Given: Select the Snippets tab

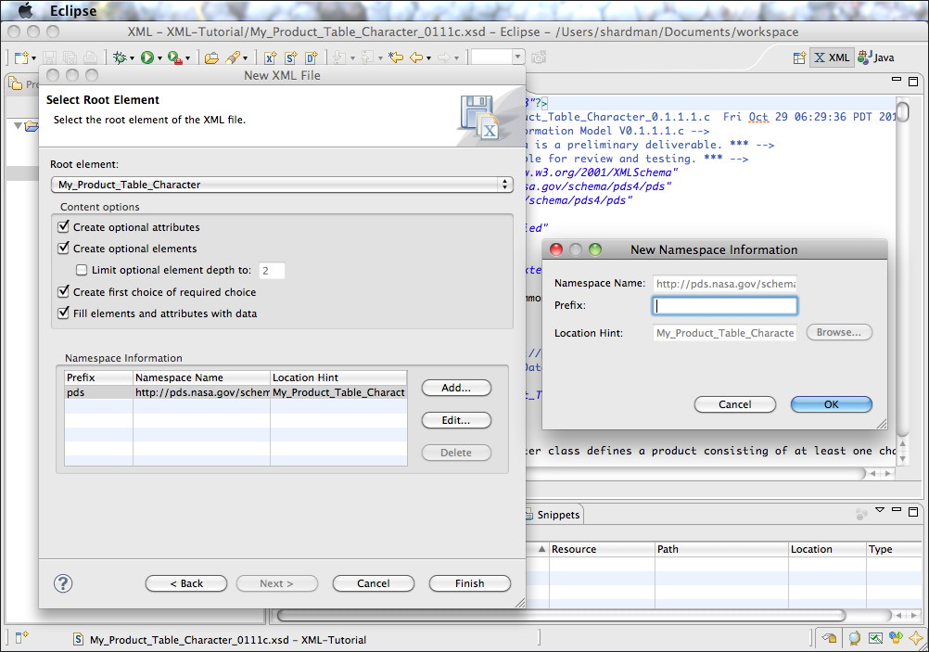Looking at the screenshot, I should pyautogui.click(x=554, y=515).
